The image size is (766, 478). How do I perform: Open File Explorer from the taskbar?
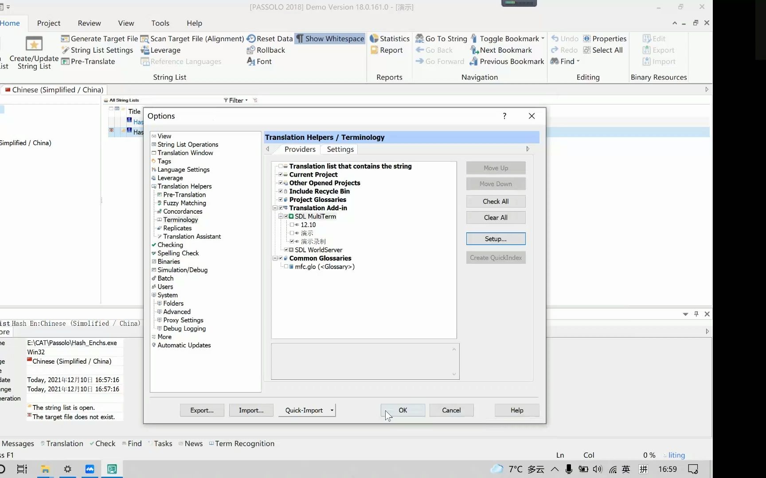pos(45,469)
